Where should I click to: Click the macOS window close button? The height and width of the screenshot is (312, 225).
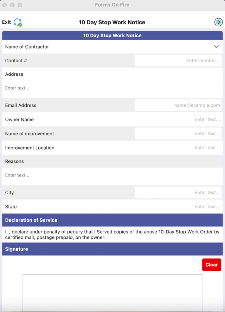[5, 5]
